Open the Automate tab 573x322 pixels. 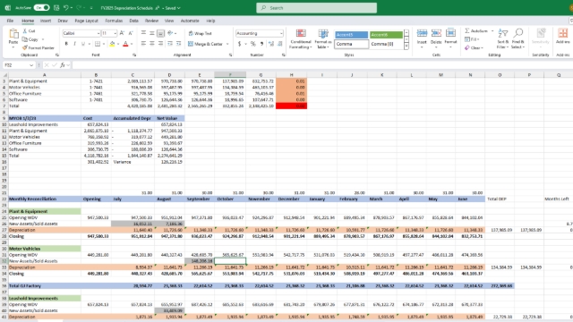point(190,21)
